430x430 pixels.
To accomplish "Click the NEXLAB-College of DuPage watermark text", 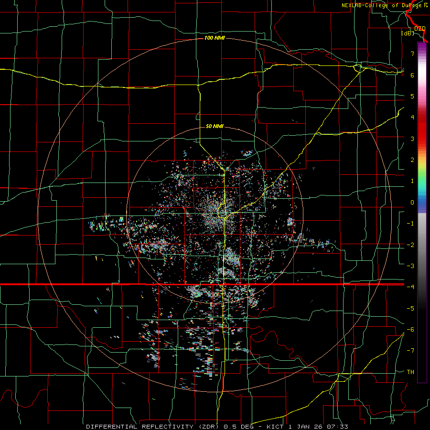I will (x=384, y=5).
